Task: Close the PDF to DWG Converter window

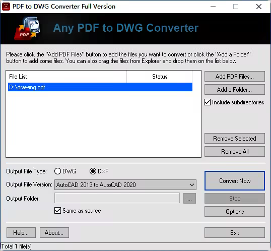Action: click(259, 7)
